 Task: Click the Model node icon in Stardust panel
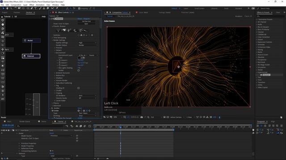[x=25, y=40]
